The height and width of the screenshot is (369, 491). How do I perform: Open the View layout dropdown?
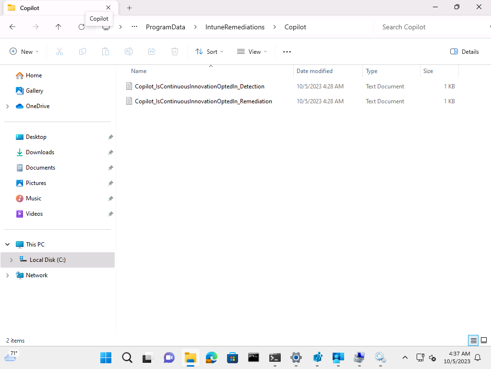(252, 52)
